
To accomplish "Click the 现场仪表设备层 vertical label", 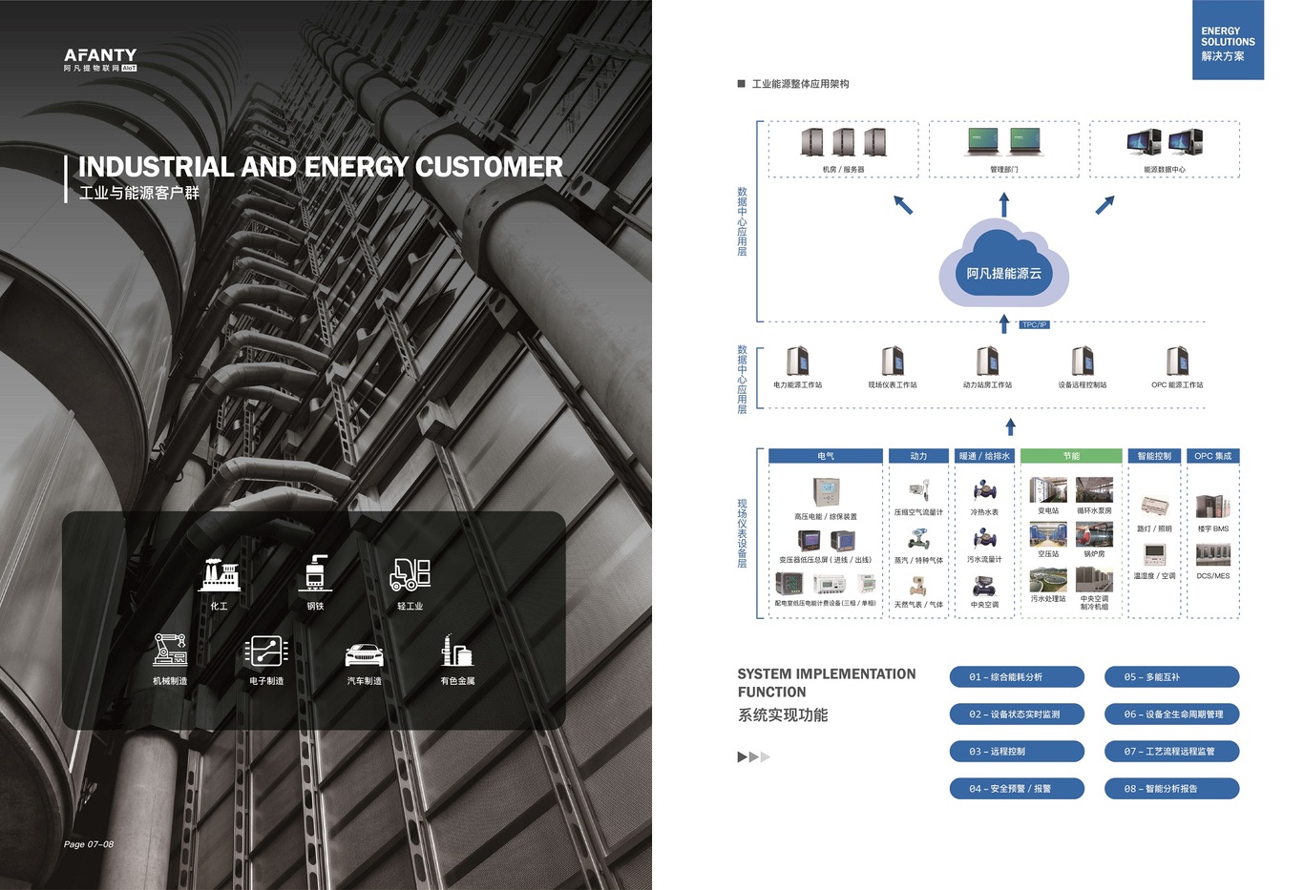I will point(742,533).
